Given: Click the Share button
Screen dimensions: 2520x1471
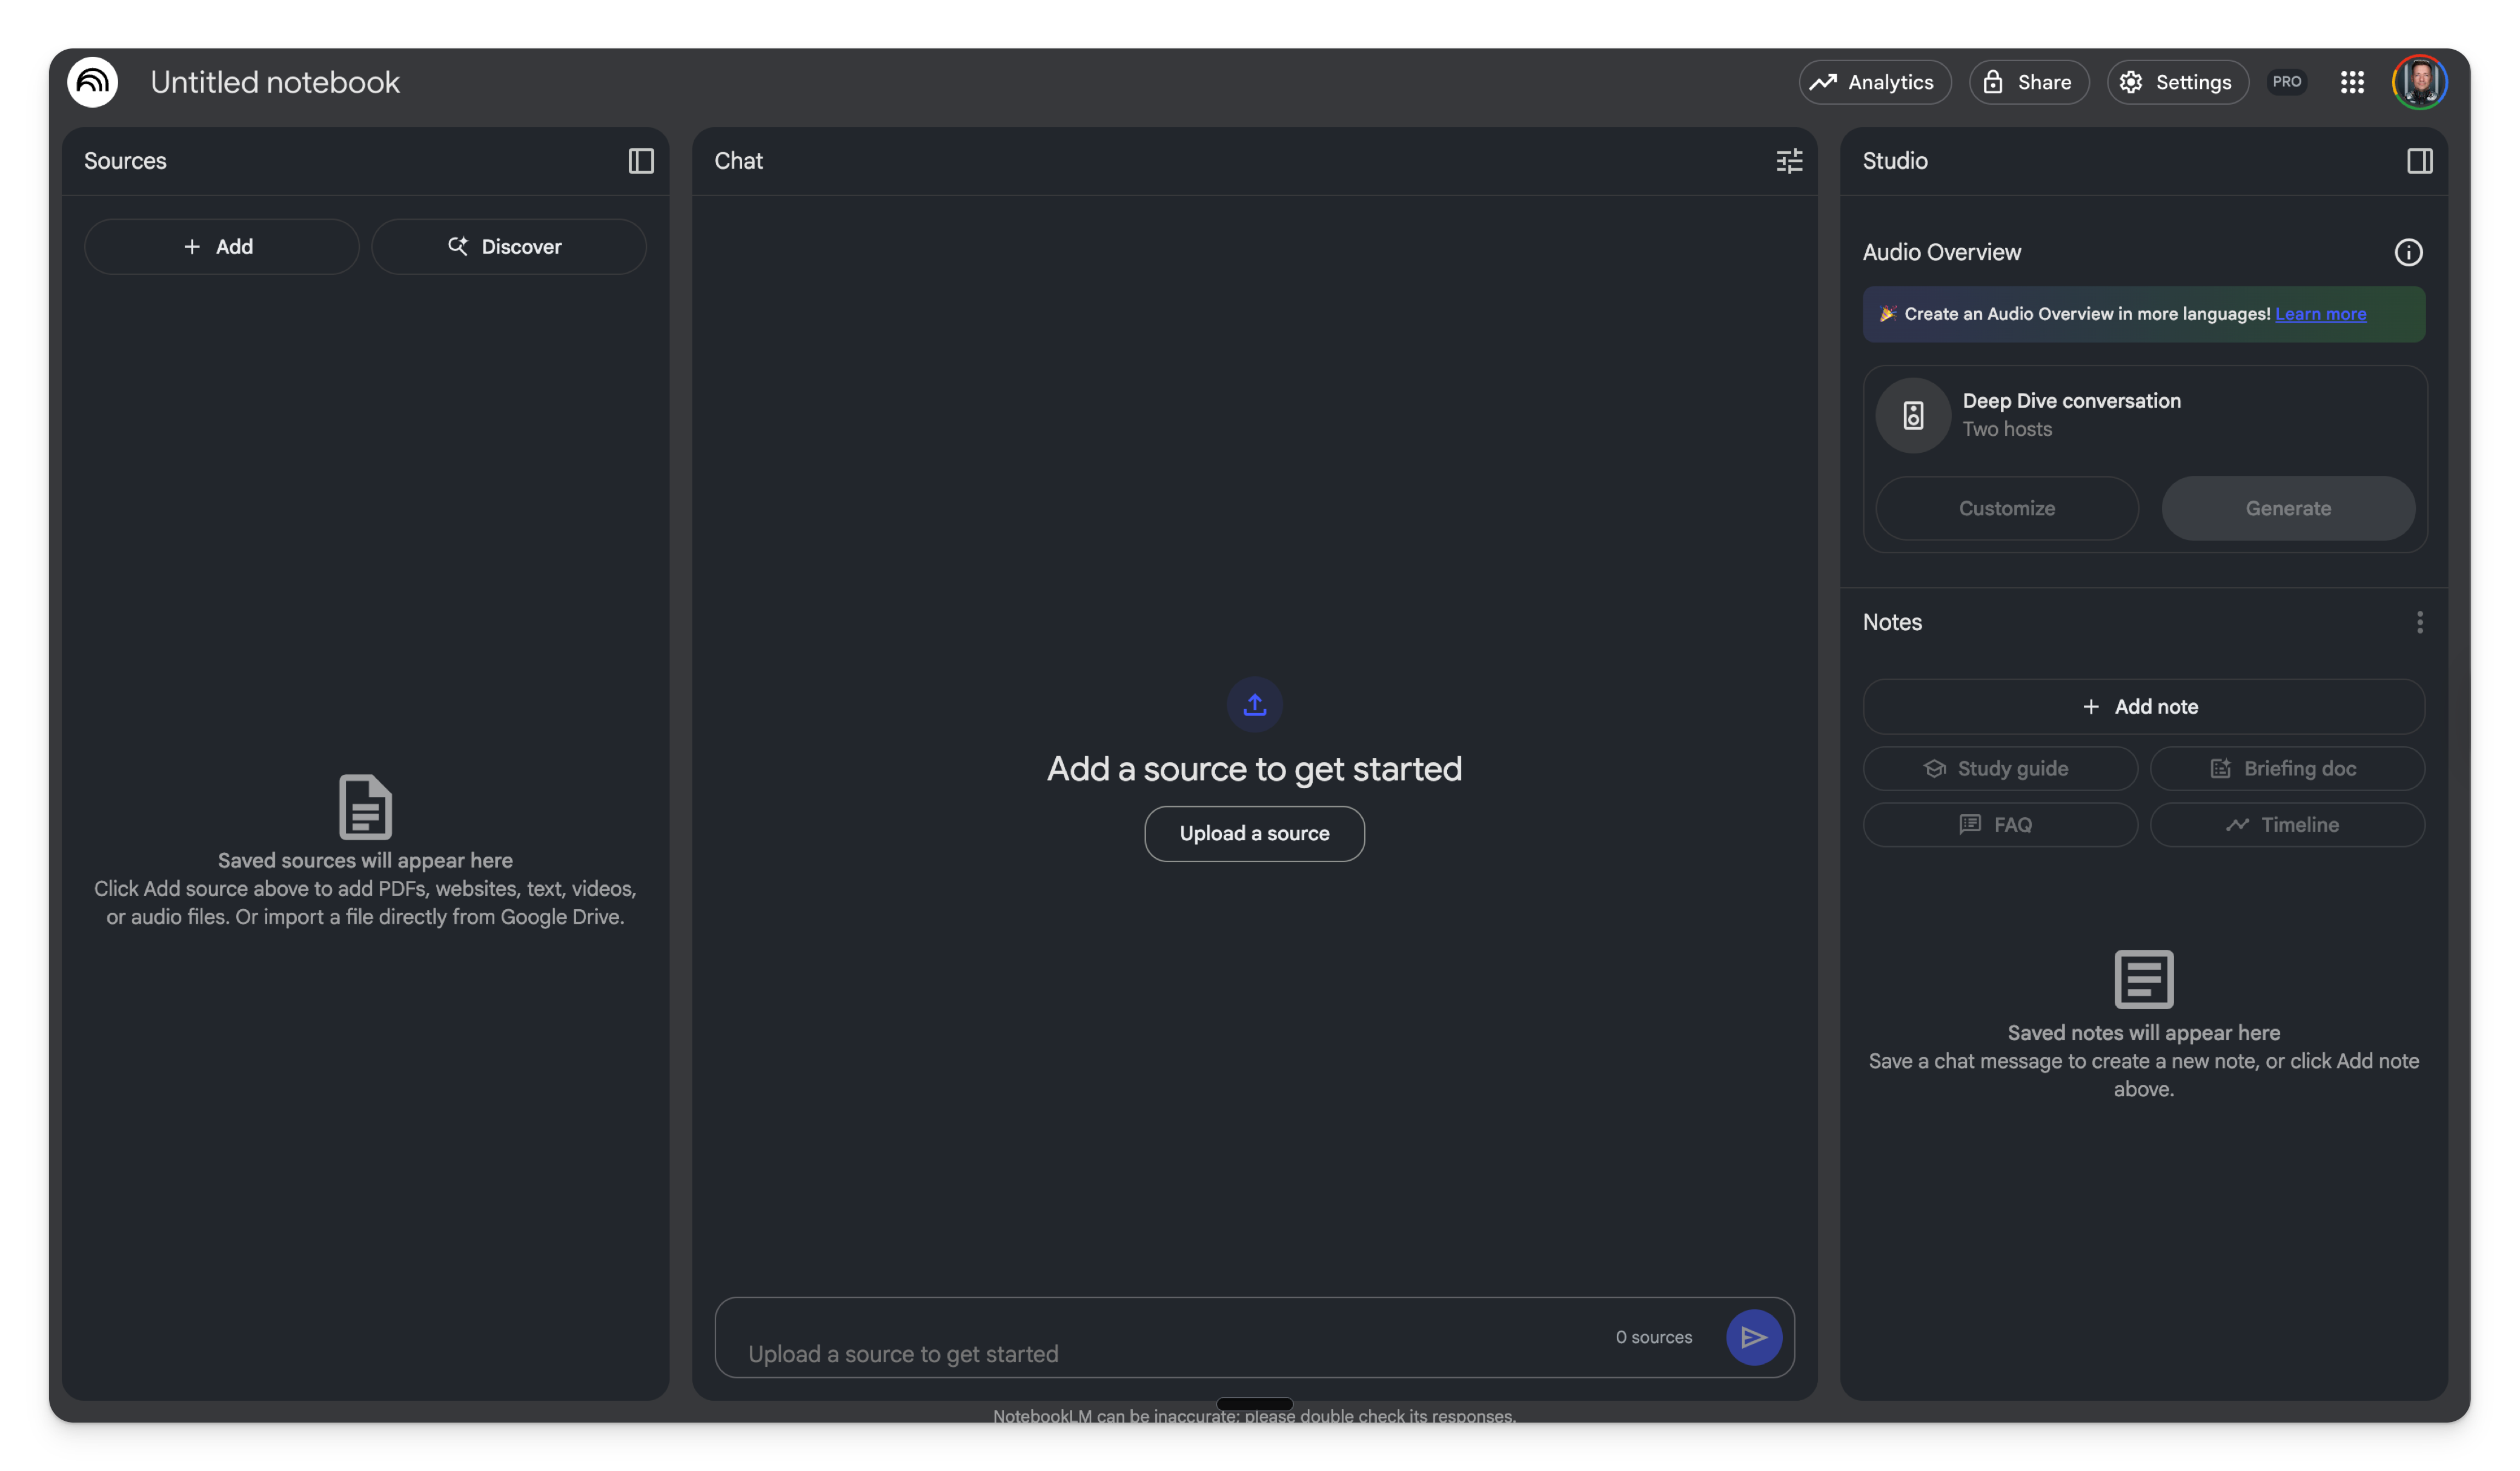Looking at the screenshot, I should (2028, 82).
